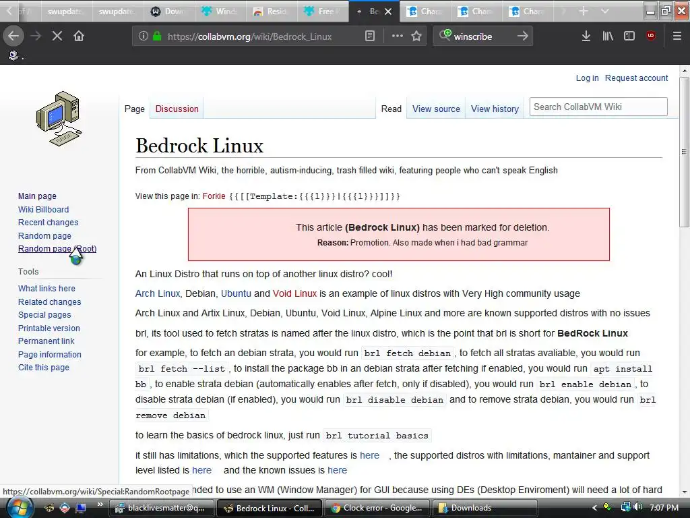Screen dimensions: 690x518
Task: Open the Wiki Billboard link
Action: click(43, 209)
